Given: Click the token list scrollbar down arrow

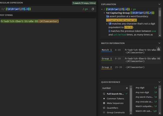Looking at the screenshot, I should [160, 113].
